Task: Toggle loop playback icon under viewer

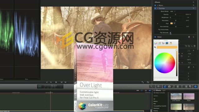Action: (x=148, y=82)
